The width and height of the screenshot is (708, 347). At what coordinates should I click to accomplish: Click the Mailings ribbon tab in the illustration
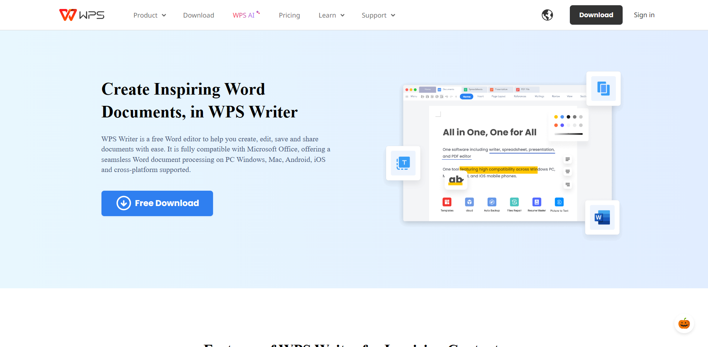pos(540,96)
